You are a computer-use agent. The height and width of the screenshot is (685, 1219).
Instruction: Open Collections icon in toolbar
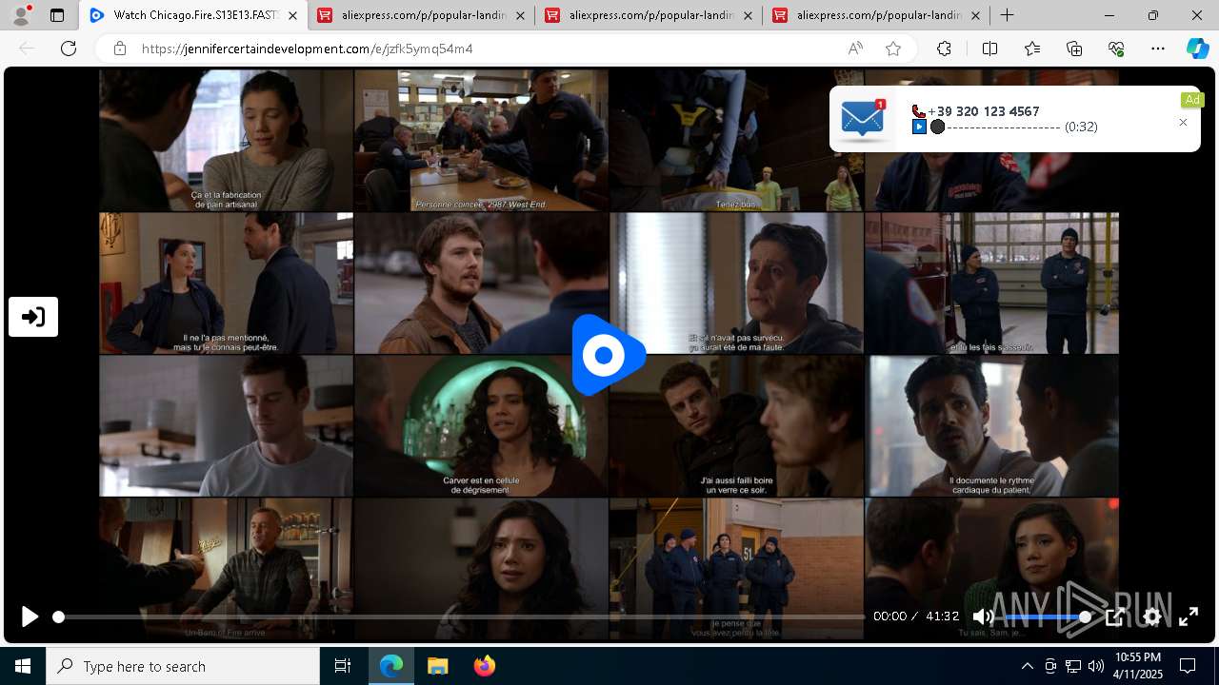(1074, 49)
